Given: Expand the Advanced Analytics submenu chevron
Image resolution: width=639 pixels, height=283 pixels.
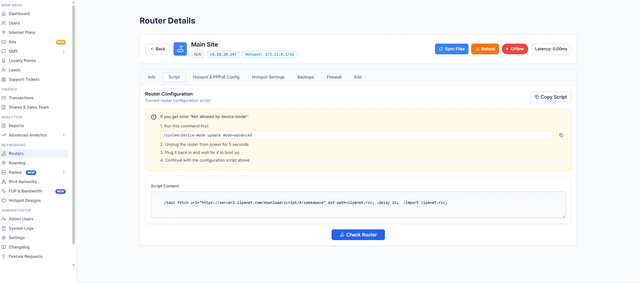Looking at the screenshot, I should point(64,135).
